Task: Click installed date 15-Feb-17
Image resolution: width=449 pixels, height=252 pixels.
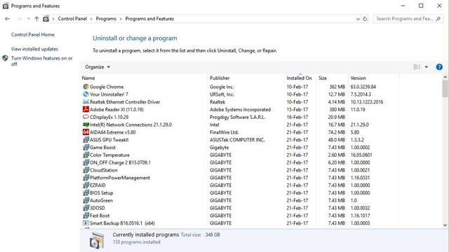Action: [x=297, y=109]
